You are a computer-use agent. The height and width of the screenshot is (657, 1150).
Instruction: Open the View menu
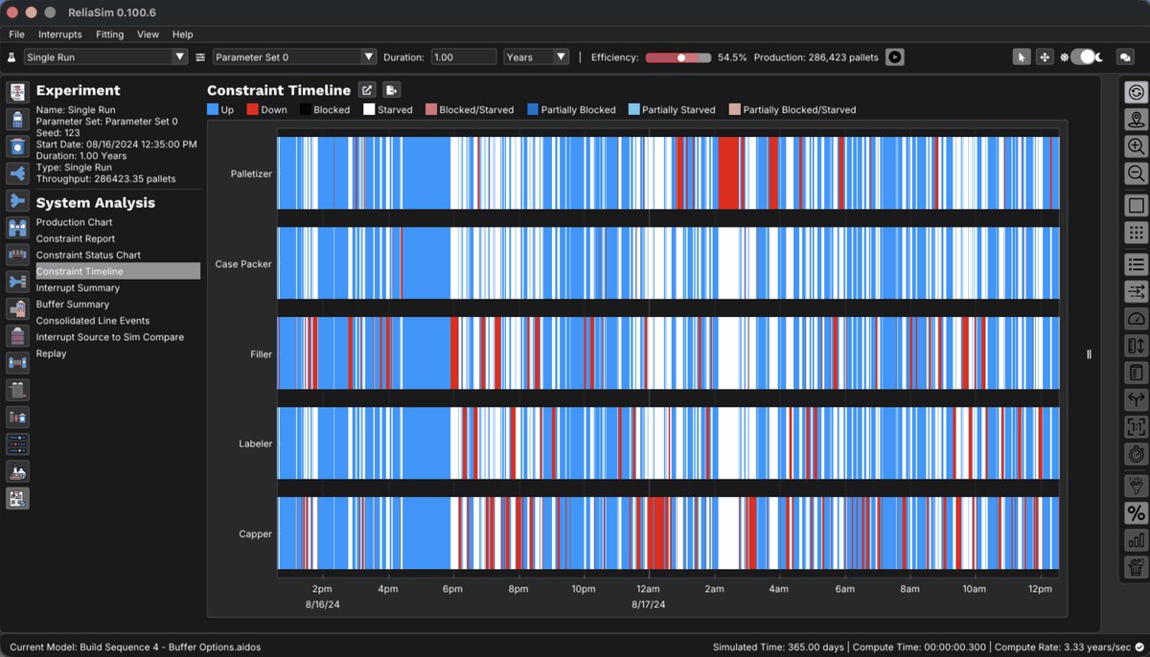pos(148,34)
